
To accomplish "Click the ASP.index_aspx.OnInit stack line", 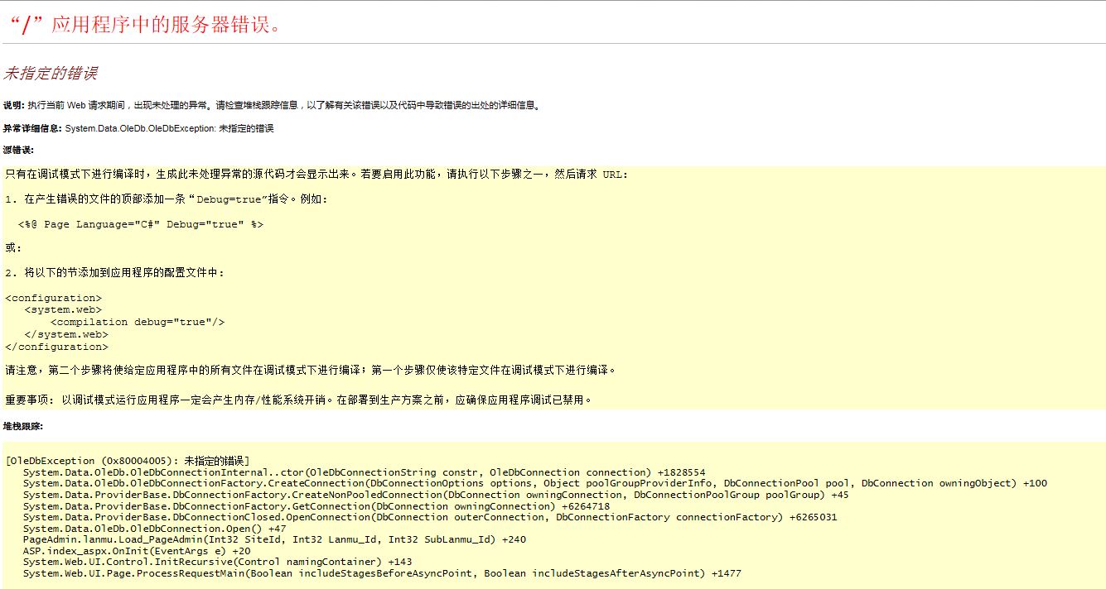I will (137, 550).
